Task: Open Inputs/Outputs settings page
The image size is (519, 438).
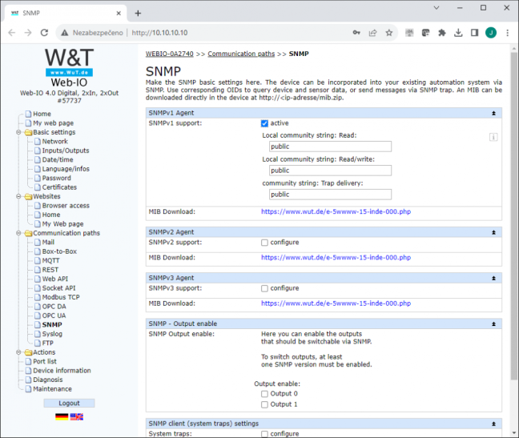Action: [66, 151]
